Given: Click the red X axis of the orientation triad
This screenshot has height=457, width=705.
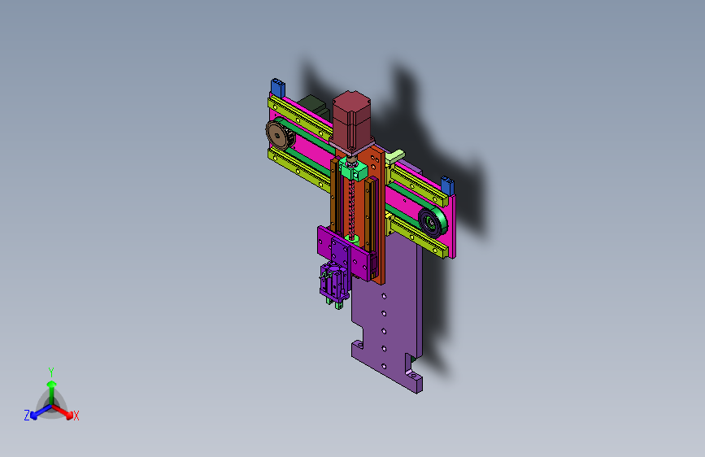Looking at the screenshot, I should 64,411.
